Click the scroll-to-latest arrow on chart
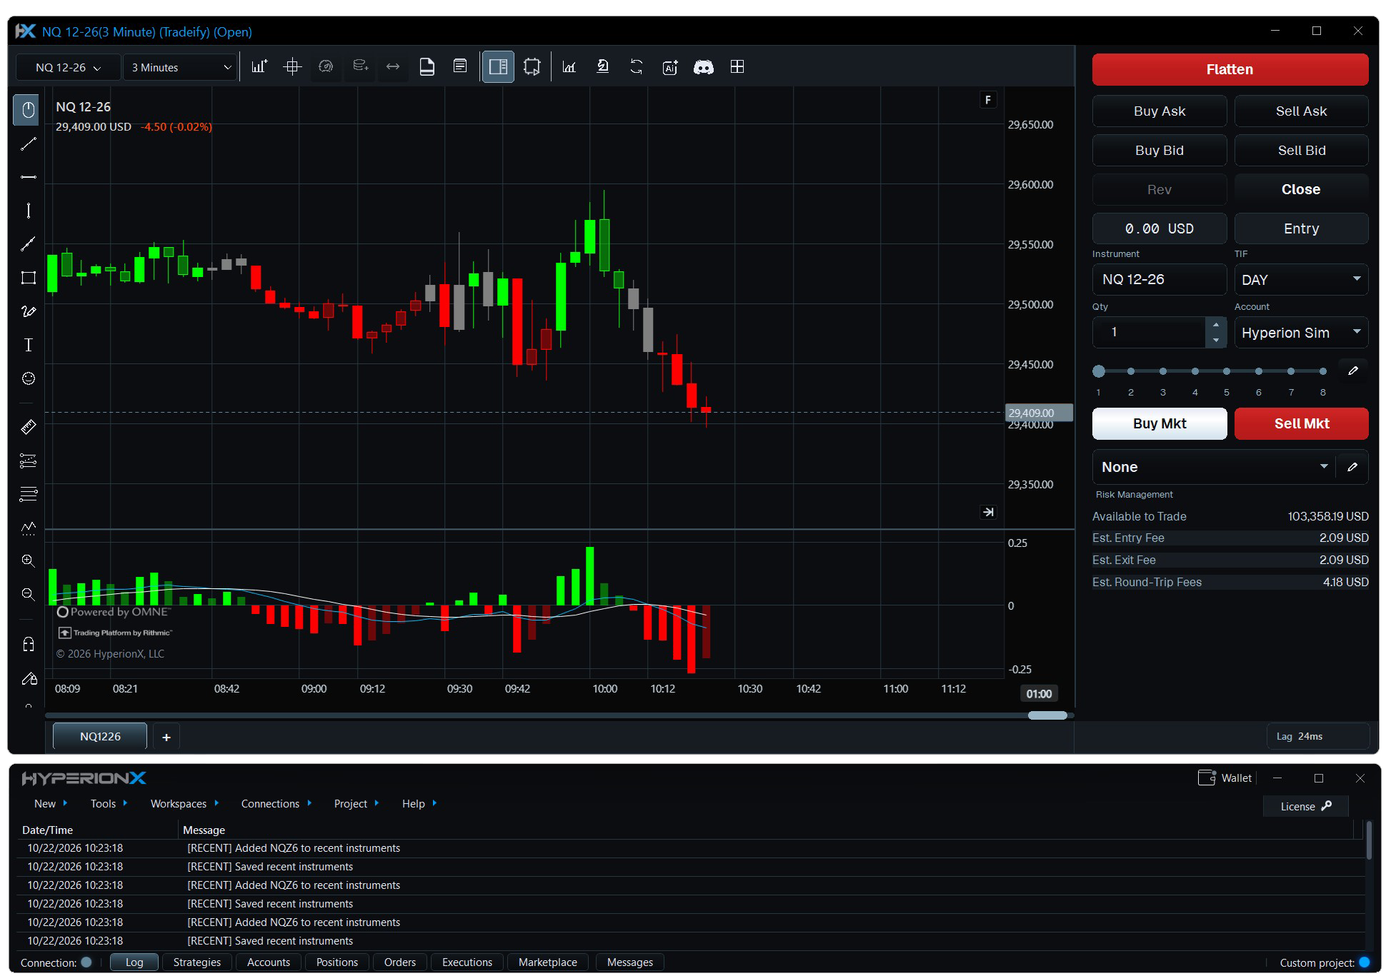This screenshot has height=976, width=1391. [x=988, y=512]
